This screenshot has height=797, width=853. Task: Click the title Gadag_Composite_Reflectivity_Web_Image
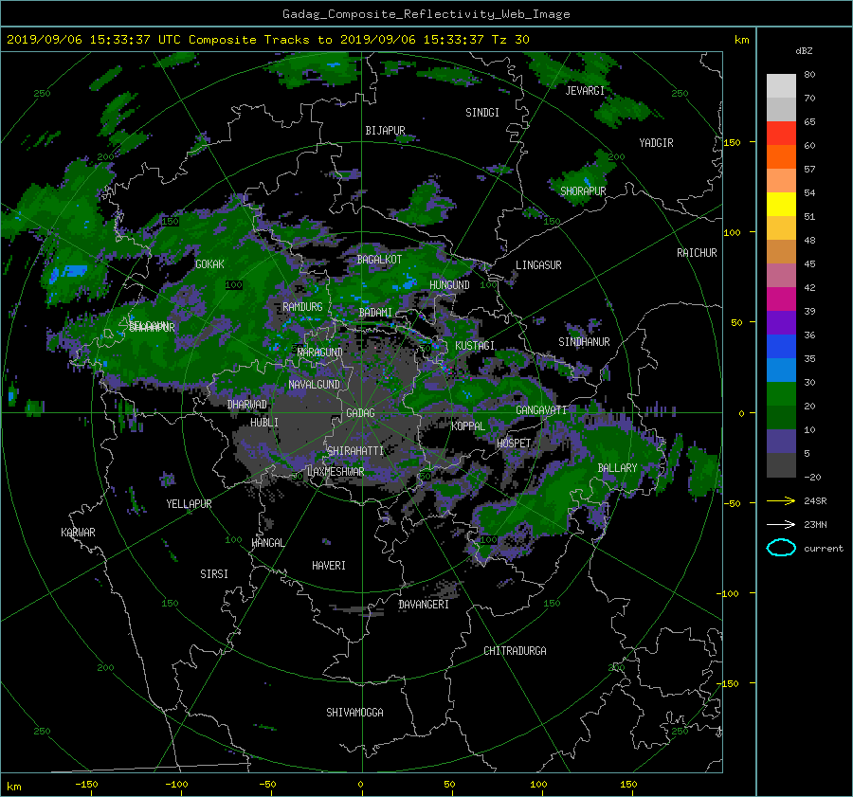click(426, 14)
